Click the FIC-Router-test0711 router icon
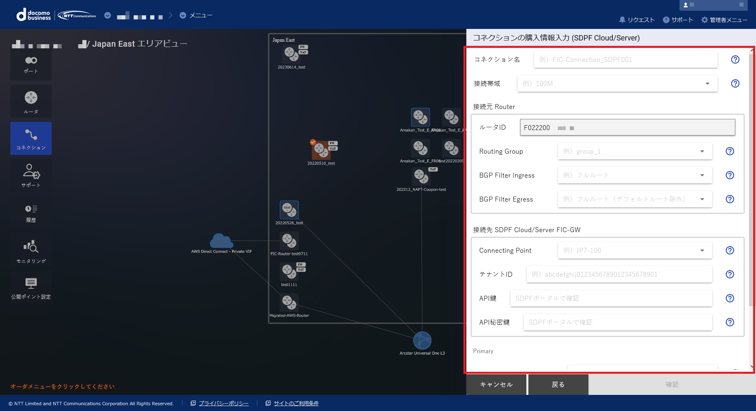Screen dimensions: 756x411 tap(289, 241)
